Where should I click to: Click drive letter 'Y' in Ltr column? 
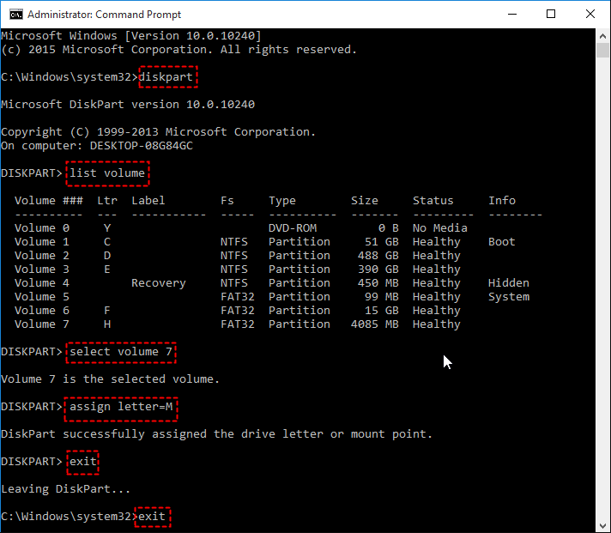pos(107,228)
